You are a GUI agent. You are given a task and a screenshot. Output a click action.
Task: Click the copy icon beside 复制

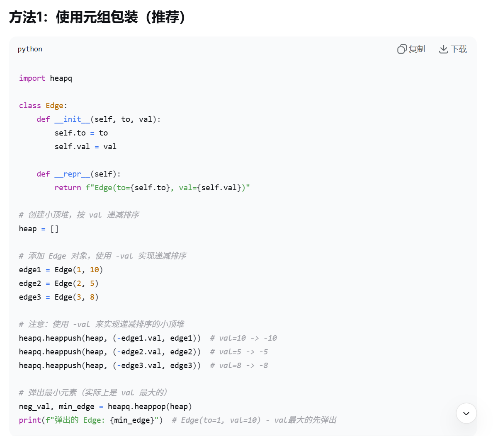point(401,48)
